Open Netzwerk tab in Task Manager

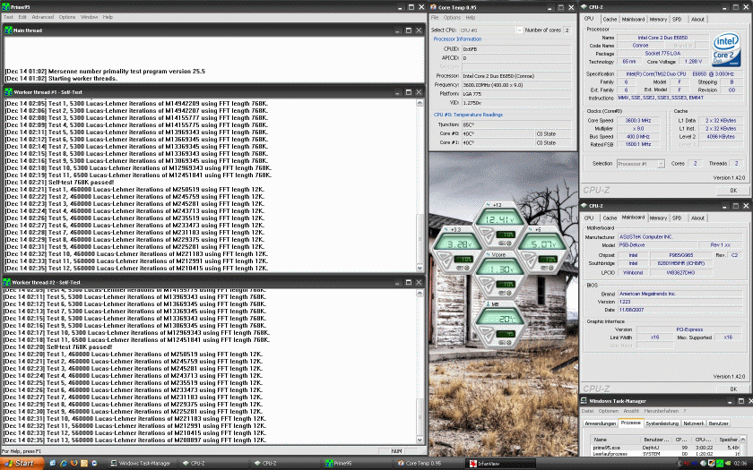point(694,423)
